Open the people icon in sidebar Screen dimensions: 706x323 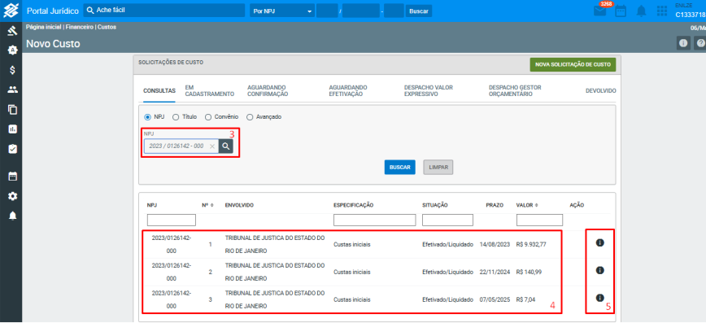click(13, 89)
